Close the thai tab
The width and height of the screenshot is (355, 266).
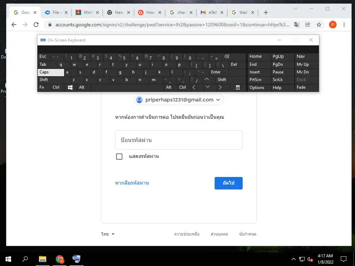point(253,12)
